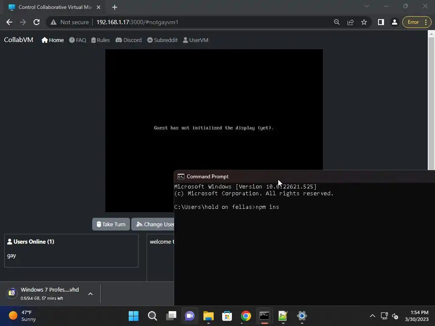Close the Control Collaborative Virtual Machine tab
The height and width of the screenshot is (326, 435).
pos(99,7)
